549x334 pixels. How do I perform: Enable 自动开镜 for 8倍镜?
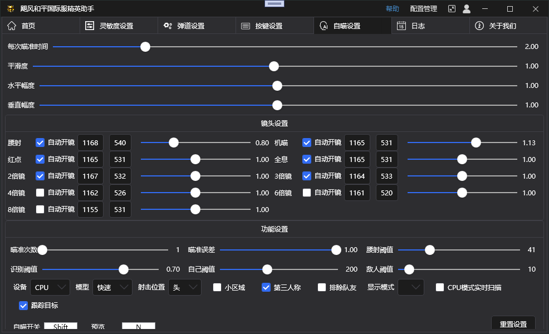pos(40,209)
